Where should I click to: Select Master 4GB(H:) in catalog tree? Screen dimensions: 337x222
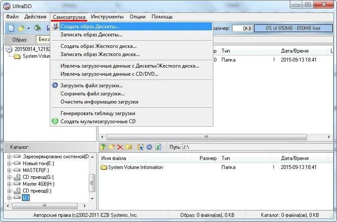39,184
